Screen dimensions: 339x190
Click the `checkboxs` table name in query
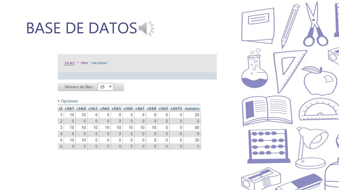(x=99, y=63)
